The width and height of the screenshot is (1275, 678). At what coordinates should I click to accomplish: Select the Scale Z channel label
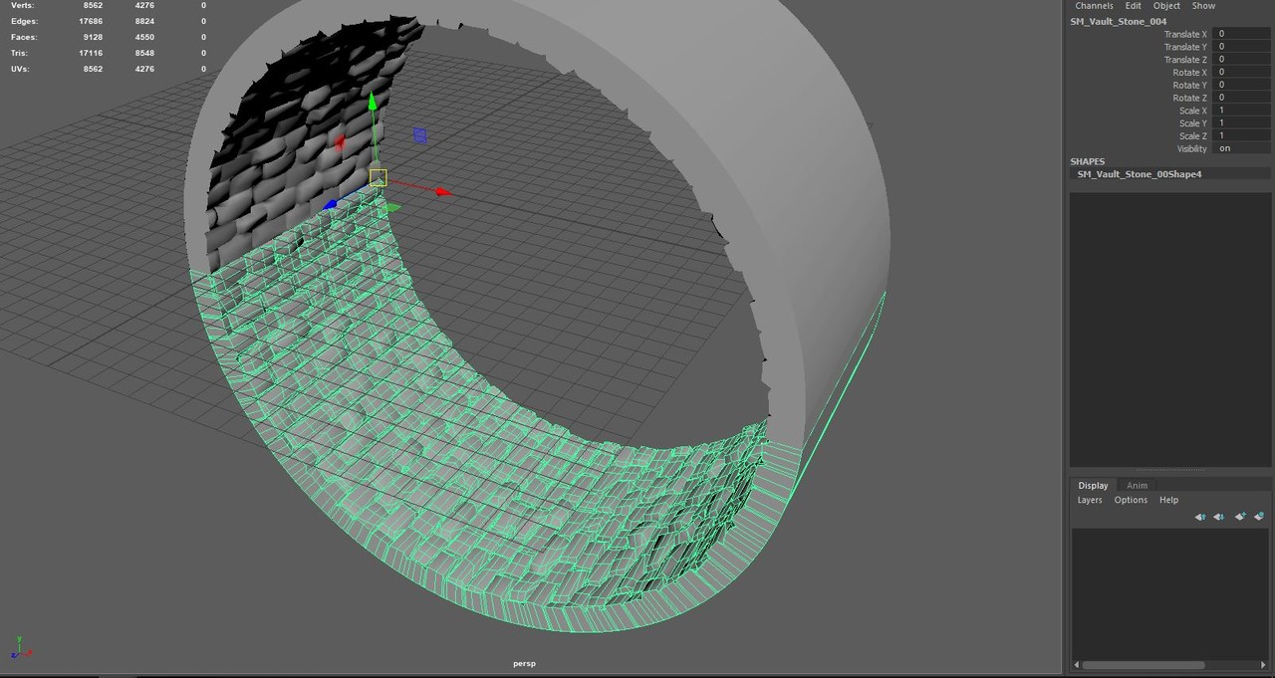click(x=1192, y=136)
